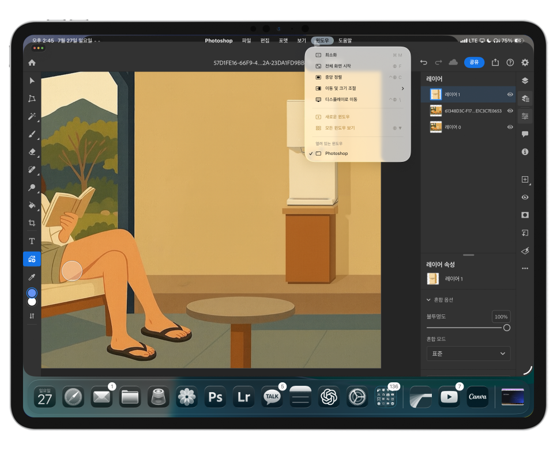Select the white background color swatch

tap(32, 302)
